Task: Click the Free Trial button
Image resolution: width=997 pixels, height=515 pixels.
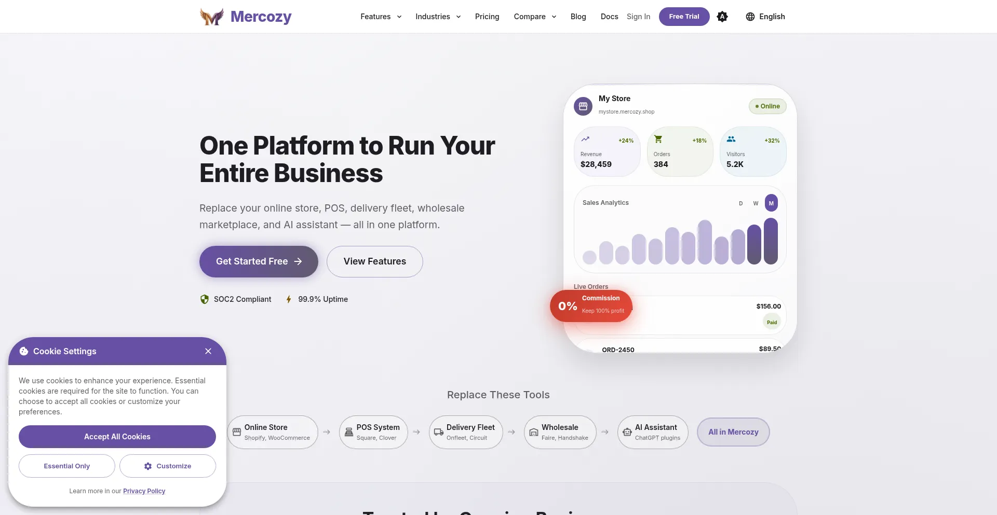Action: click(x=684, y=17)
